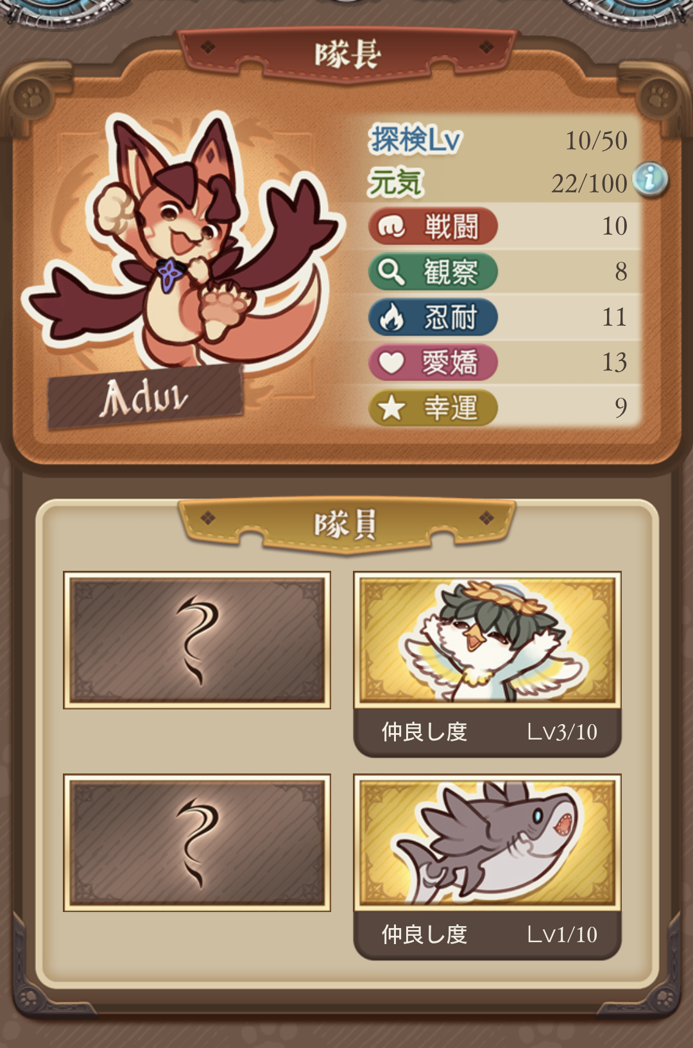Tap the 隊員 header banner
This screenshot has width=693, height=1048.
[346, 525]
